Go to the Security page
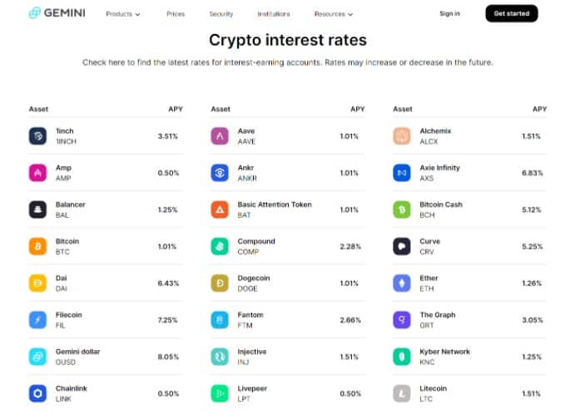 (x=221, y=14)
